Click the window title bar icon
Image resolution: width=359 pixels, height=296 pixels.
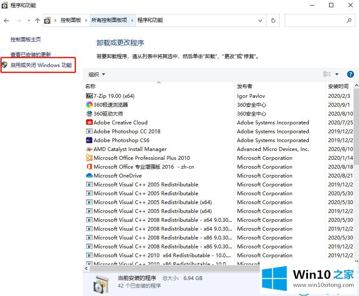pyautogui.click(x=5, y=5)
